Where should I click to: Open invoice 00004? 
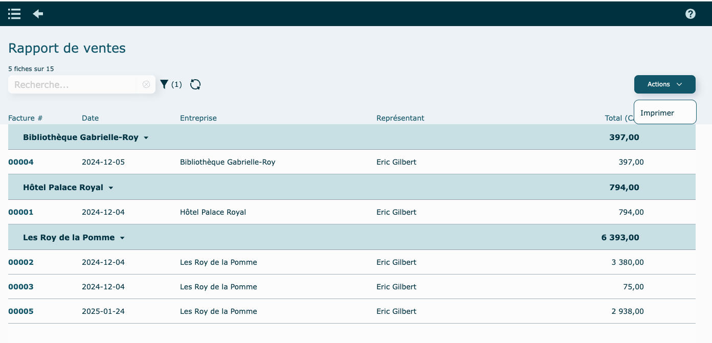[21, 162]
